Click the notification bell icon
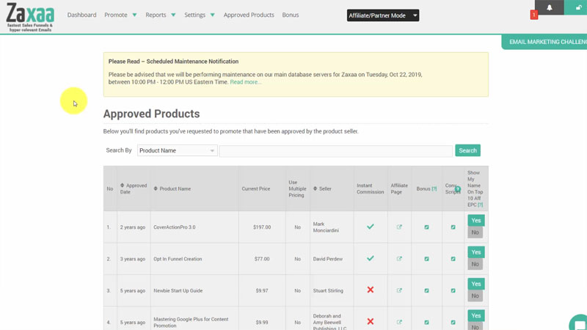587x330 pixels. point(549,8)
